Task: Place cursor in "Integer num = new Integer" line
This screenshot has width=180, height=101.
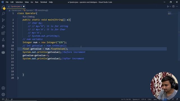Action: click(44, 42)
